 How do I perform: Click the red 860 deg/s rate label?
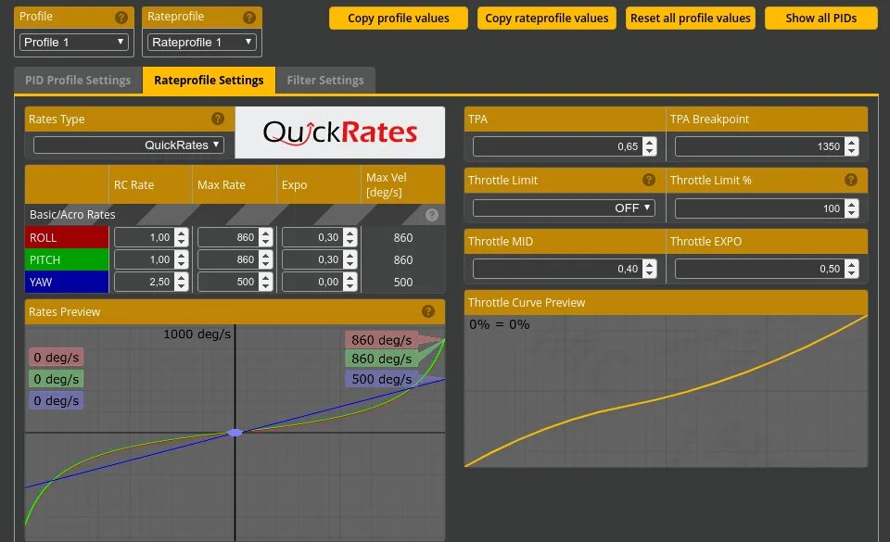[x=381, y=340]
